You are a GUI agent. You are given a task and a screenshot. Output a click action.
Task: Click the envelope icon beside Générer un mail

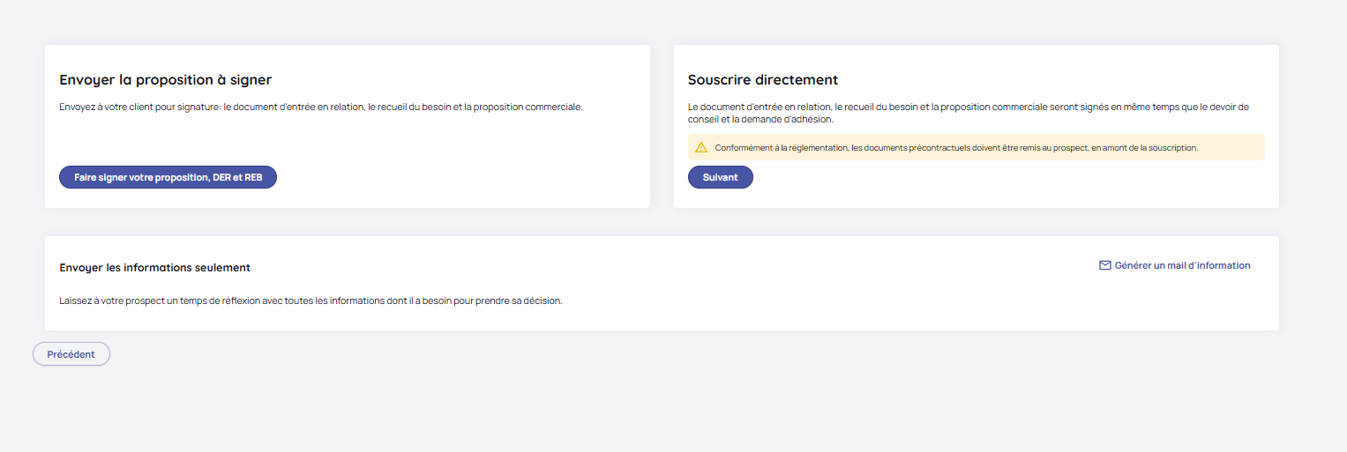[x=1104, y=265]
